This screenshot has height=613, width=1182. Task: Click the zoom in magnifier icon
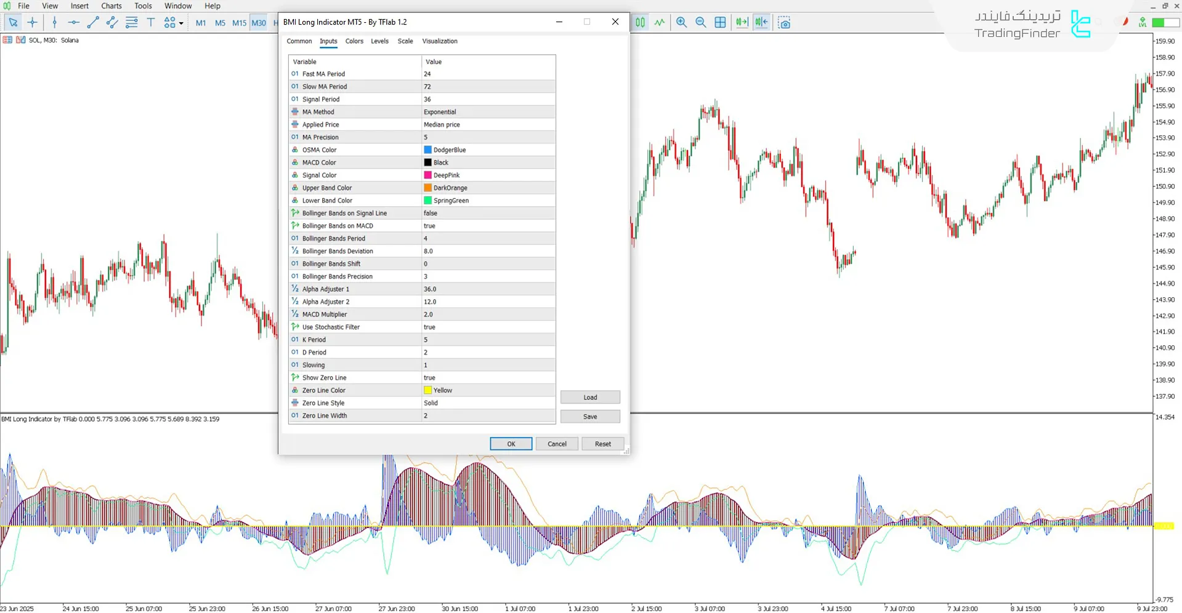point(681,23)
